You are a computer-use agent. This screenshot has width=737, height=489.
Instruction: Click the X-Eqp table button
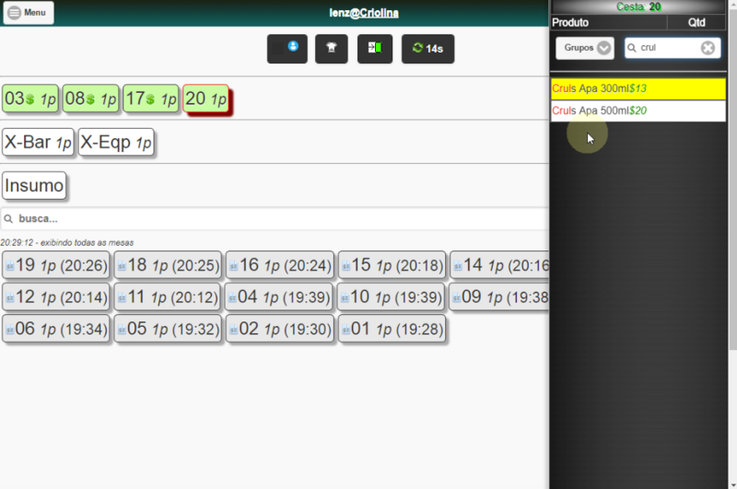coord(116,142)
